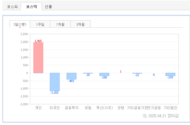The image size is (190, 125).
Task: Click the value label -1,152
Action: 54,93
